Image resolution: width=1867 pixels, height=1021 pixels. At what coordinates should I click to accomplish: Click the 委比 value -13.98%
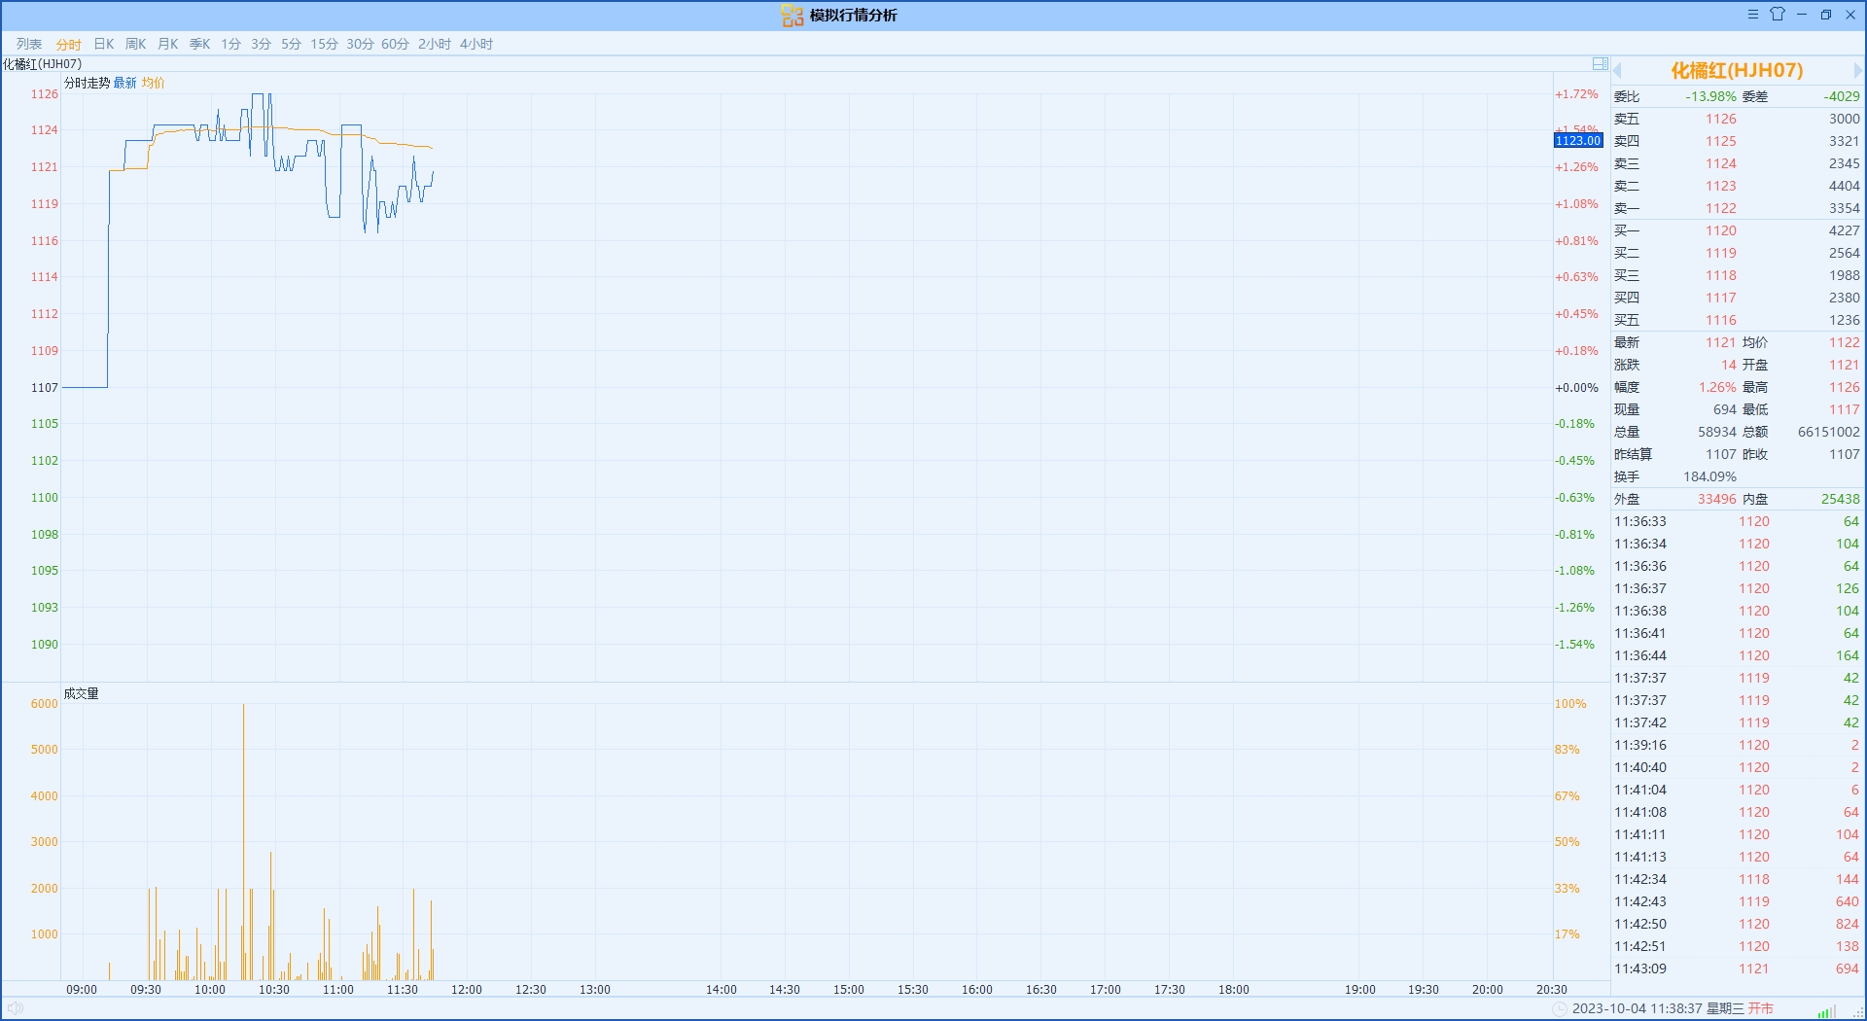coord(1710,96)
